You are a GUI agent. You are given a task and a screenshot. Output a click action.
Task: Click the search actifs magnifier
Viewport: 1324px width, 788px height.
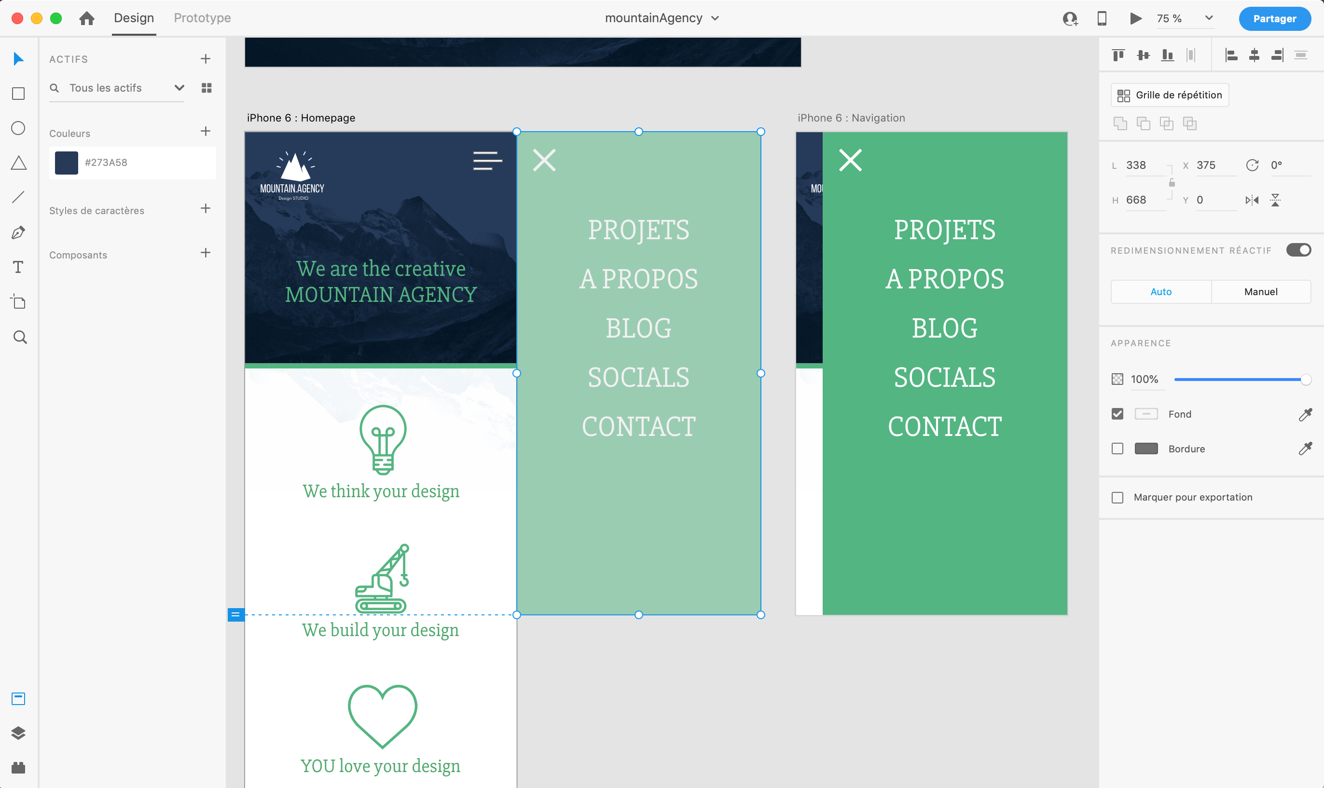pyautogui.click(x=54, y=88)
